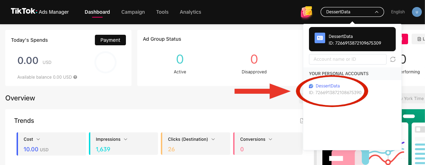Screen dimensions: 425x165
Task: Expand the Cost metric dropdown
Action: [38, 139]
